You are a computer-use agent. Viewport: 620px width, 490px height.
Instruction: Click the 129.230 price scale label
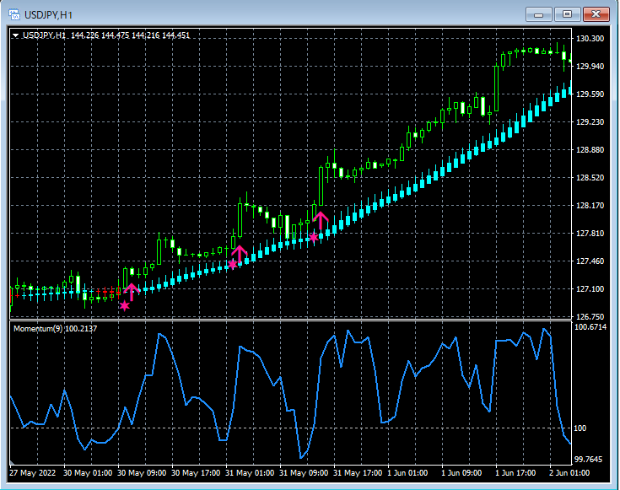(x=590, y=121)
